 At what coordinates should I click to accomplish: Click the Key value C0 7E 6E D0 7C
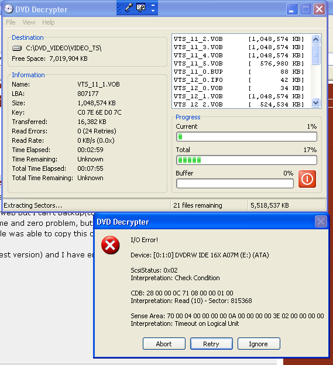99,112
